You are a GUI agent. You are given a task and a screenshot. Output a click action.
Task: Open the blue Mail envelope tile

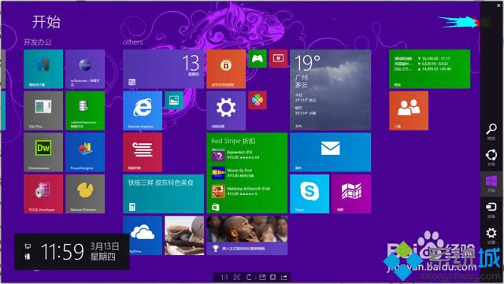tap(331, 153)
